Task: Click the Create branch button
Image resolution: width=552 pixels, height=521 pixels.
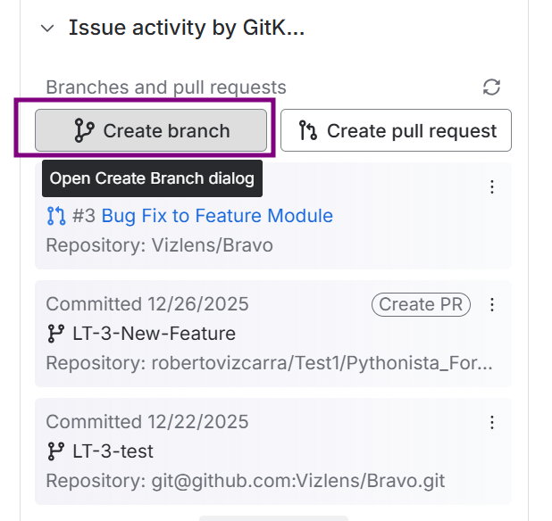Action: (151, 131)
